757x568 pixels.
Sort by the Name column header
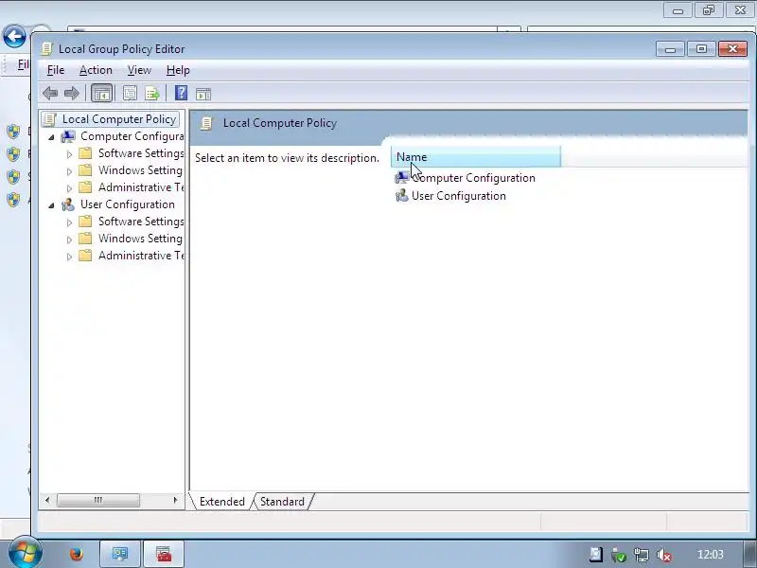point(476,157)
